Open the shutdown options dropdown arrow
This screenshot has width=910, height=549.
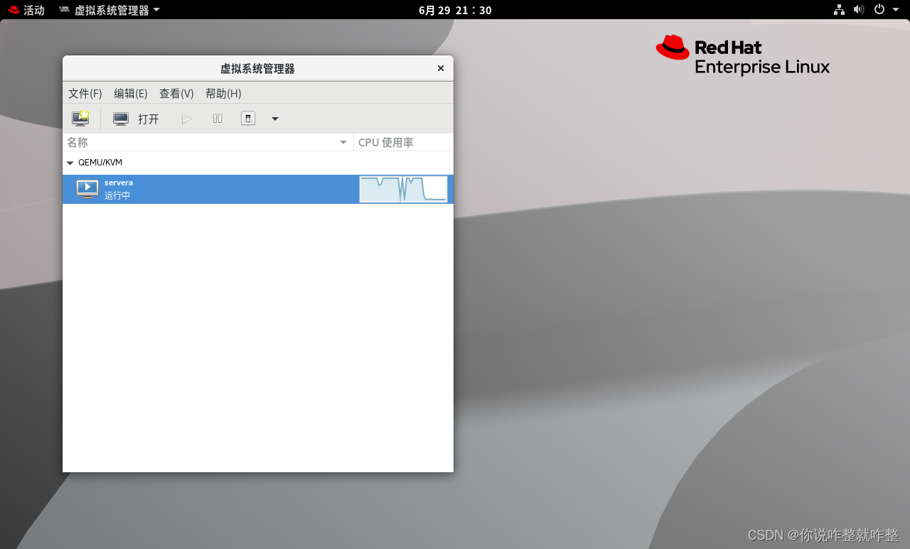click(275, 119)
